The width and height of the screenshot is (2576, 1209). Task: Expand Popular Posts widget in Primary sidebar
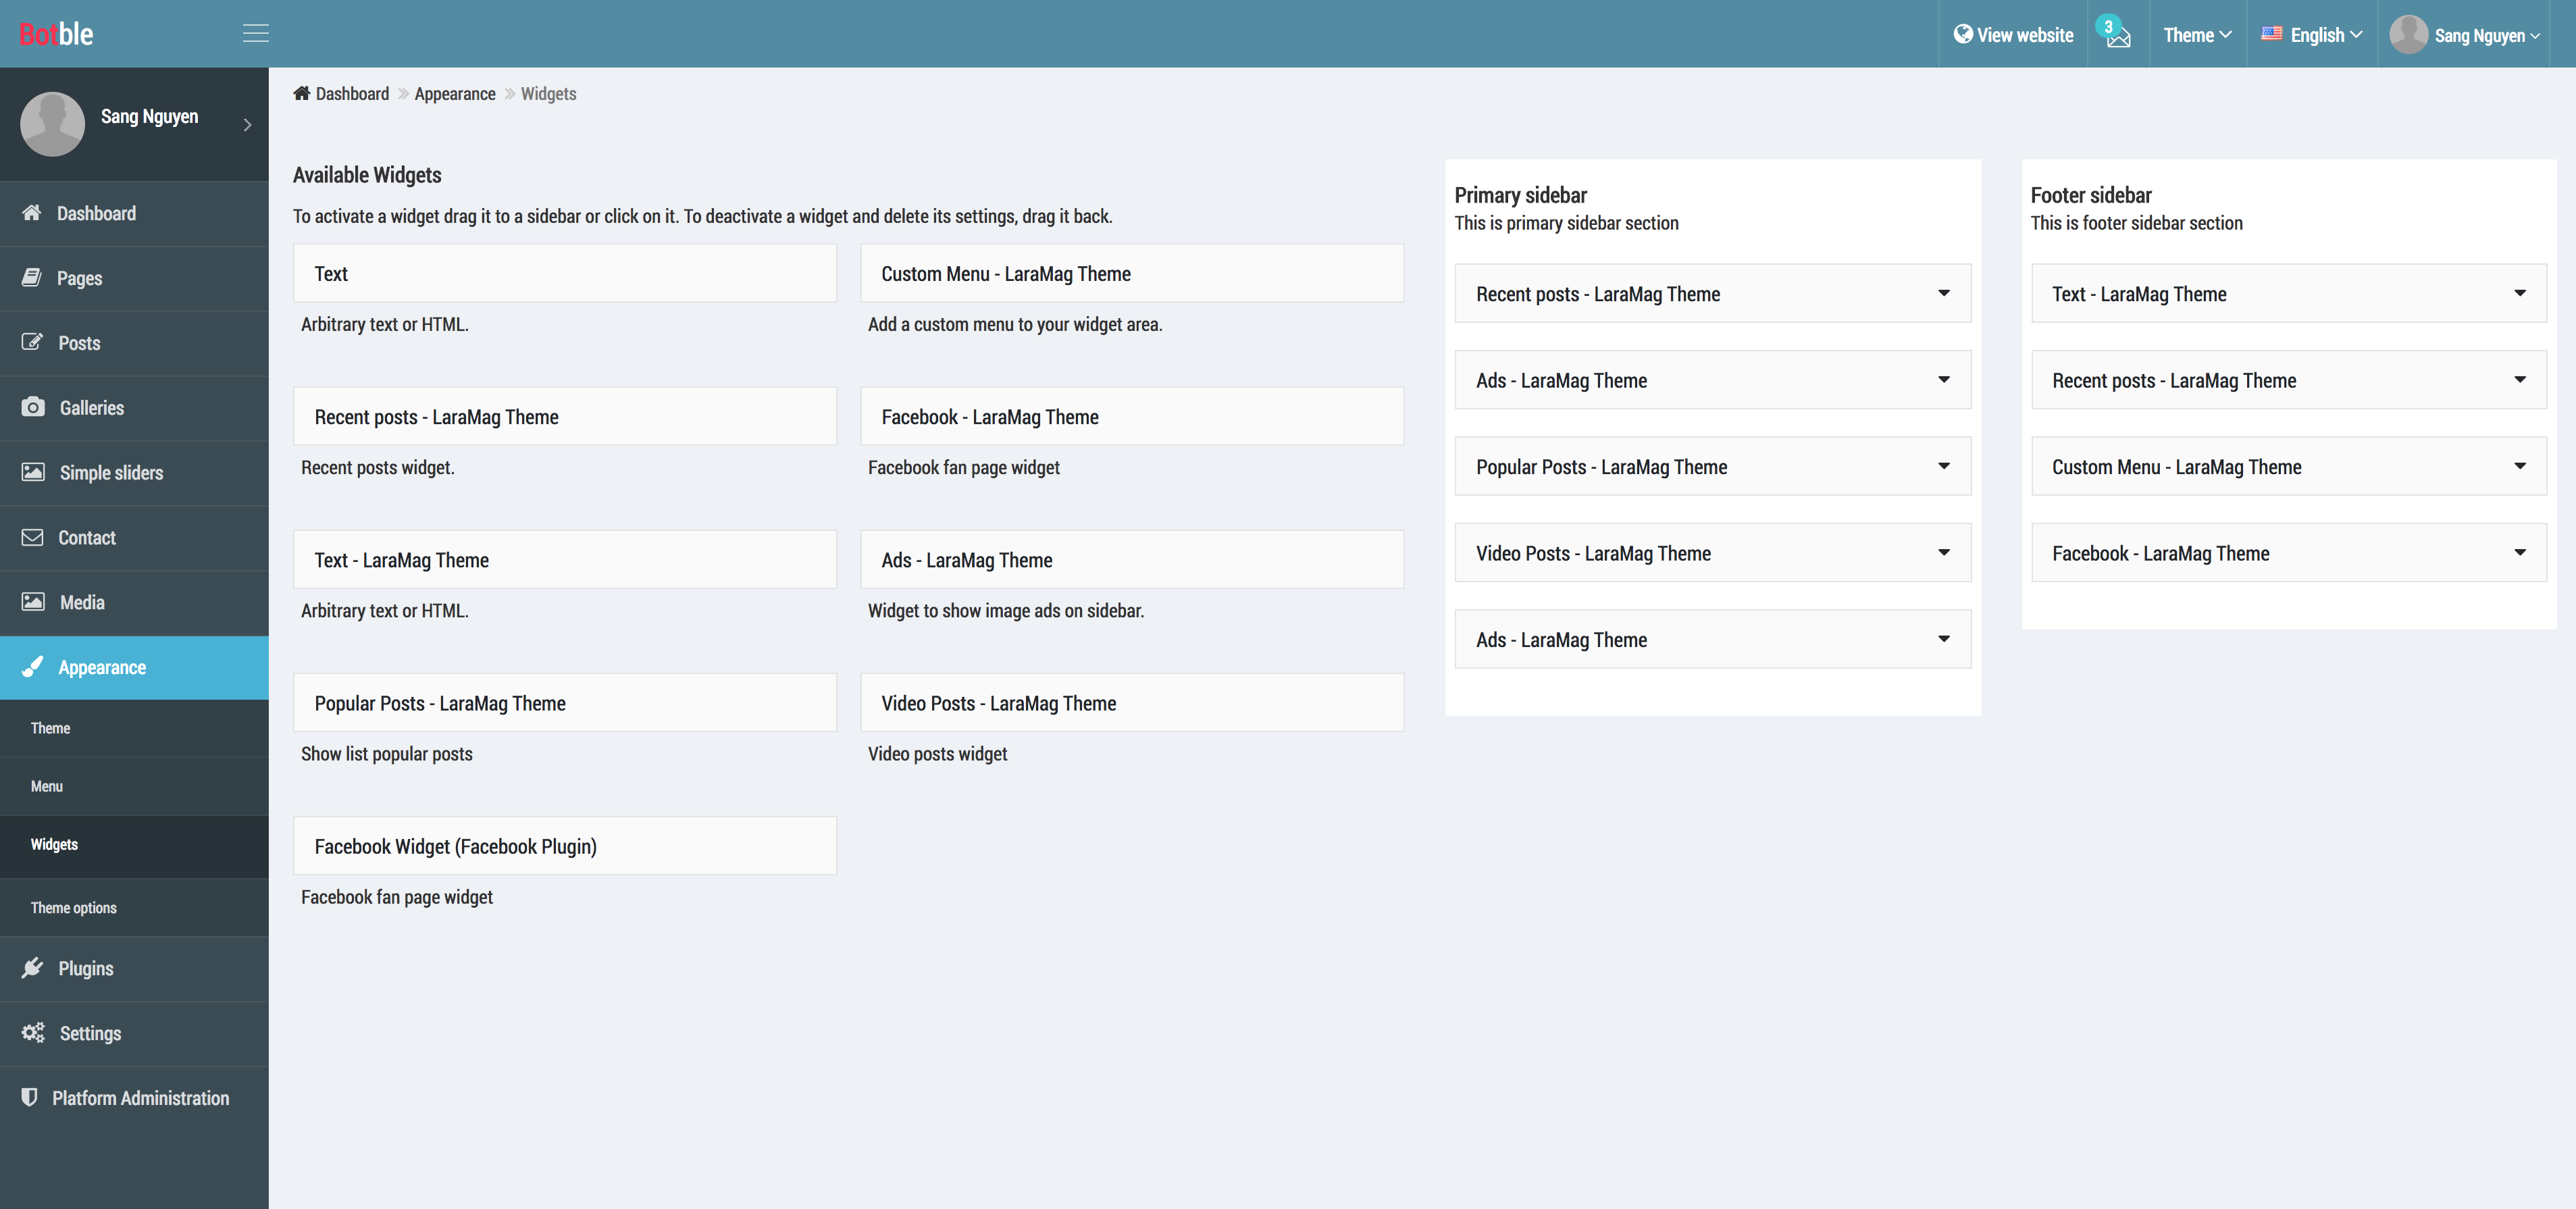pos(1943,466)
